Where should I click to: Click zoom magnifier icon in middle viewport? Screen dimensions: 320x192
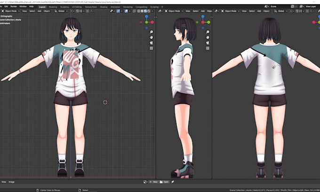coord(208,32)
